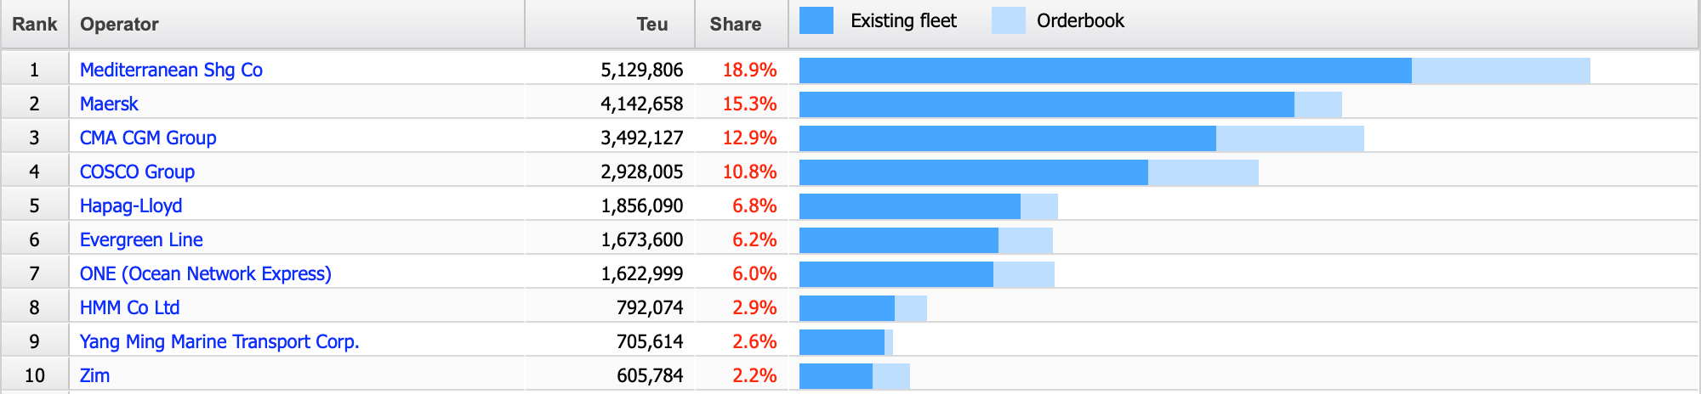Click CMA CGM Group orderbook bar segment

[1290, 138]
